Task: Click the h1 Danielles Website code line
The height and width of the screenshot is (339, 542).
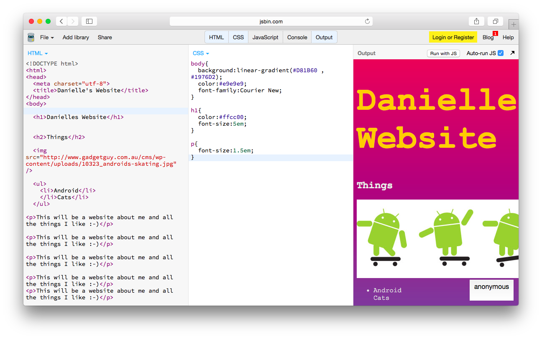Action: 78,117
